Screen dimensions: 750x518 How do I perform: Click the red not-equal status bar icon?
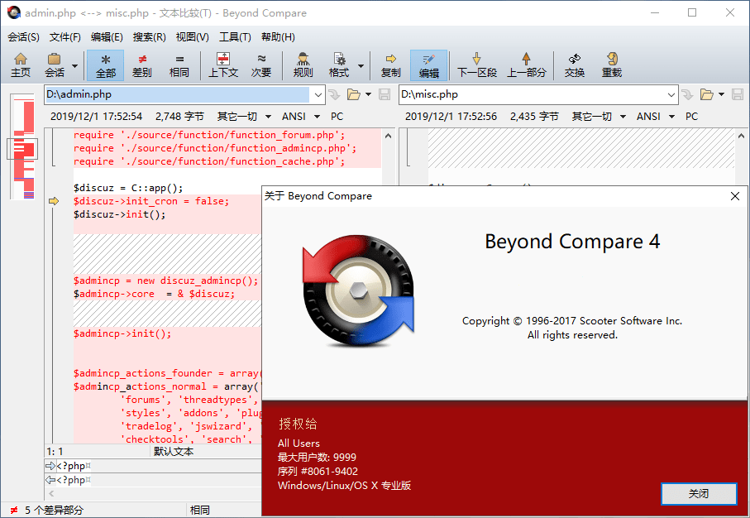(14, 511)
